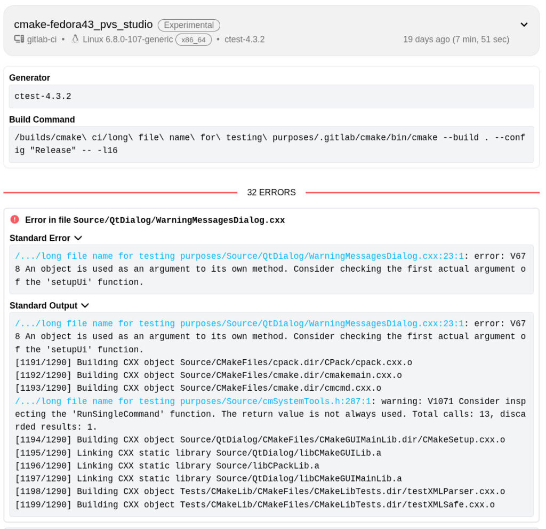This screenshot has width=546, height=529.
Task: Click the Linux 6.8.0-107-generic text
Action: point(128,40)
